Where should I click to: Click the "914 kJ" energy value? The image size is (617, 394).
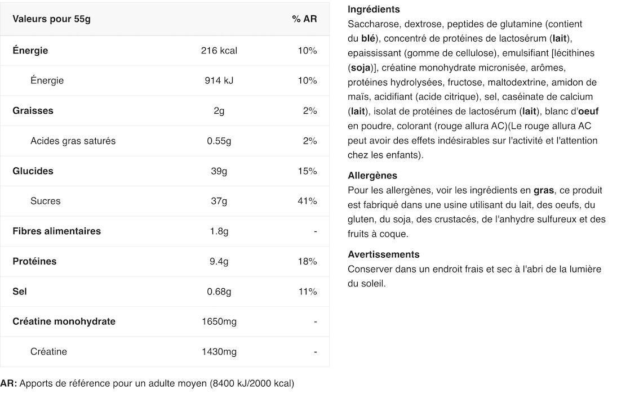(x=219, y=80)
